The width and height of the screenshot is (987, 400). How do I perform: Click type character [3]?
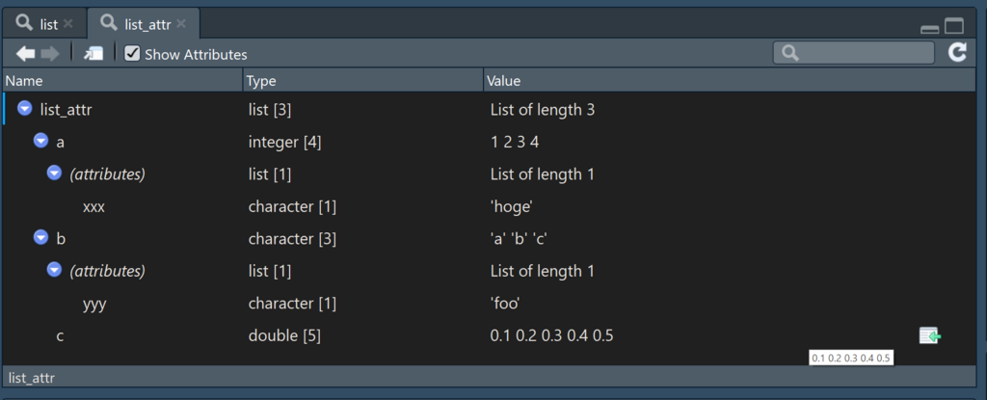click(292, 239)
